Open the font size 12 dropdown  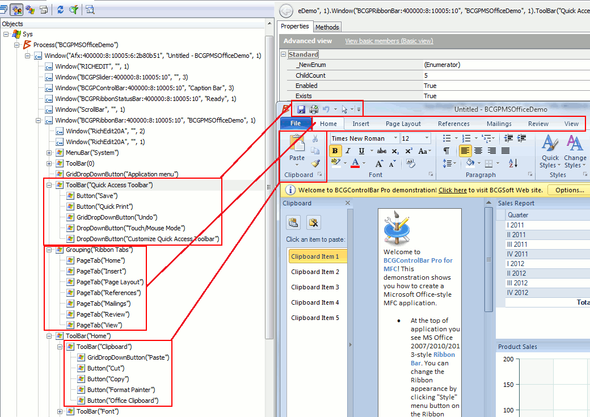427,138
